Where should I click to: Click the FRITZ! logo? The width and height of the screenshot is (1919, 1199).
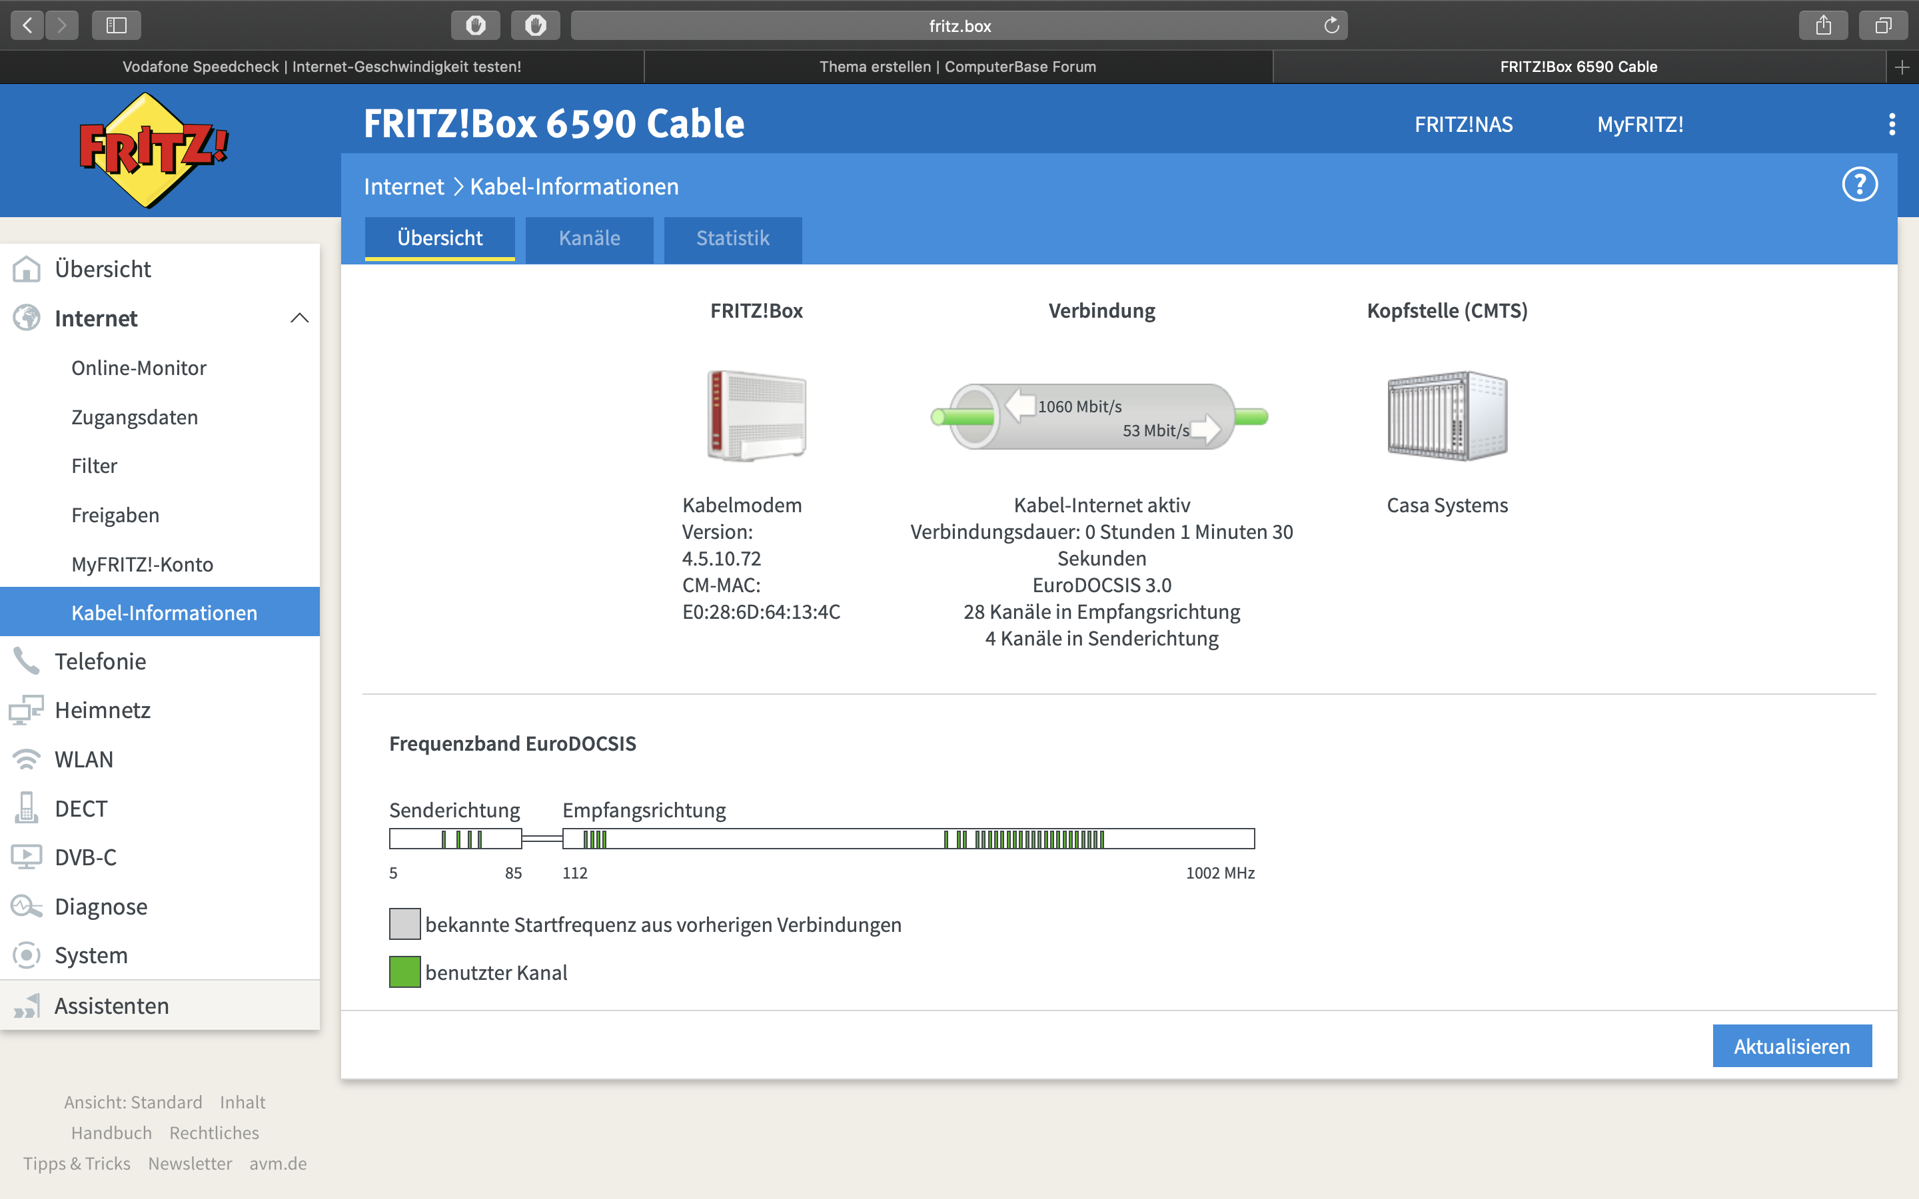pos(154,150)
